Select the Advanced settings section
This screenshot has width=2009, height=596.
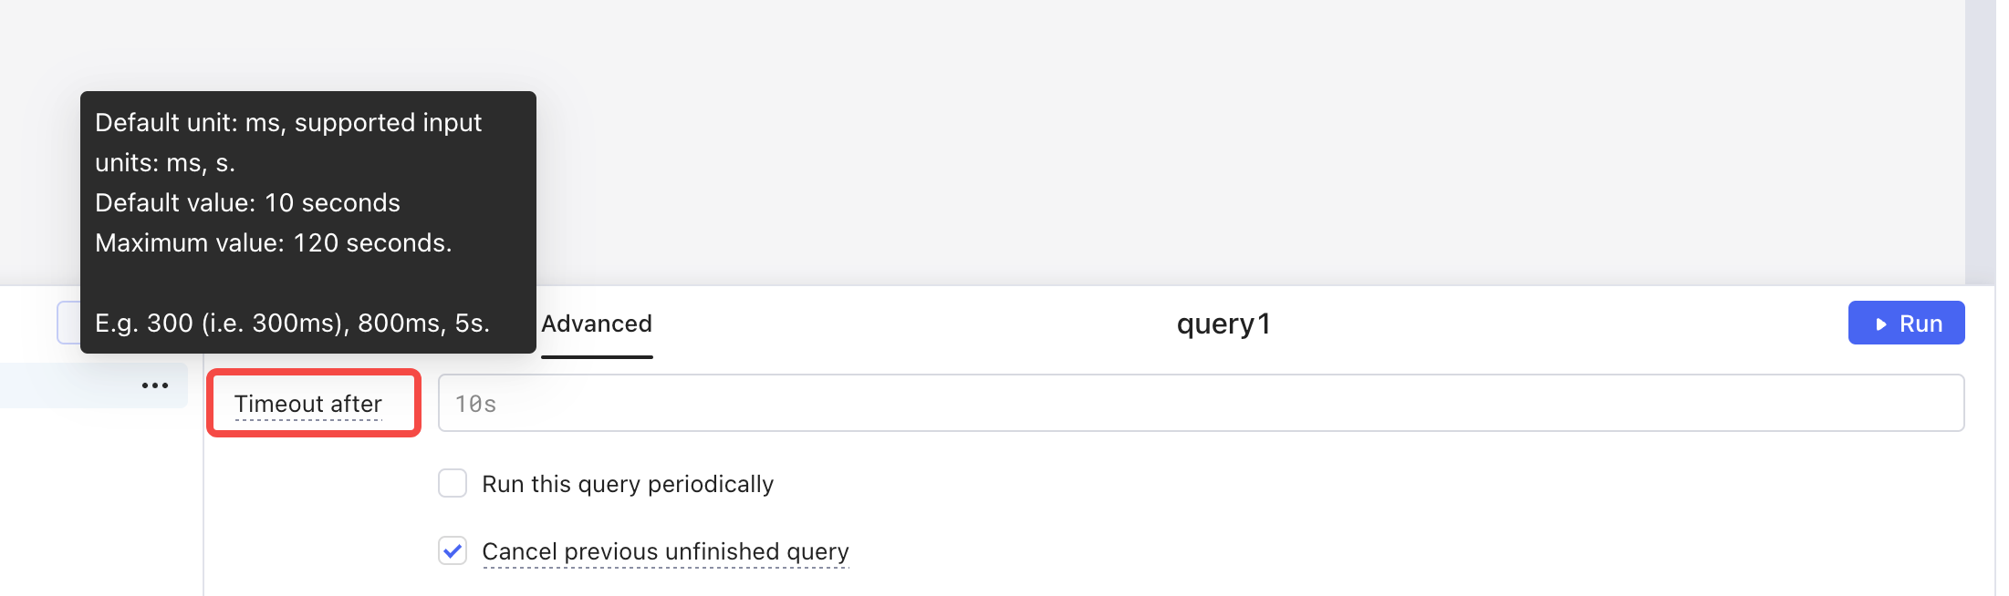click(x=596, y=324)
